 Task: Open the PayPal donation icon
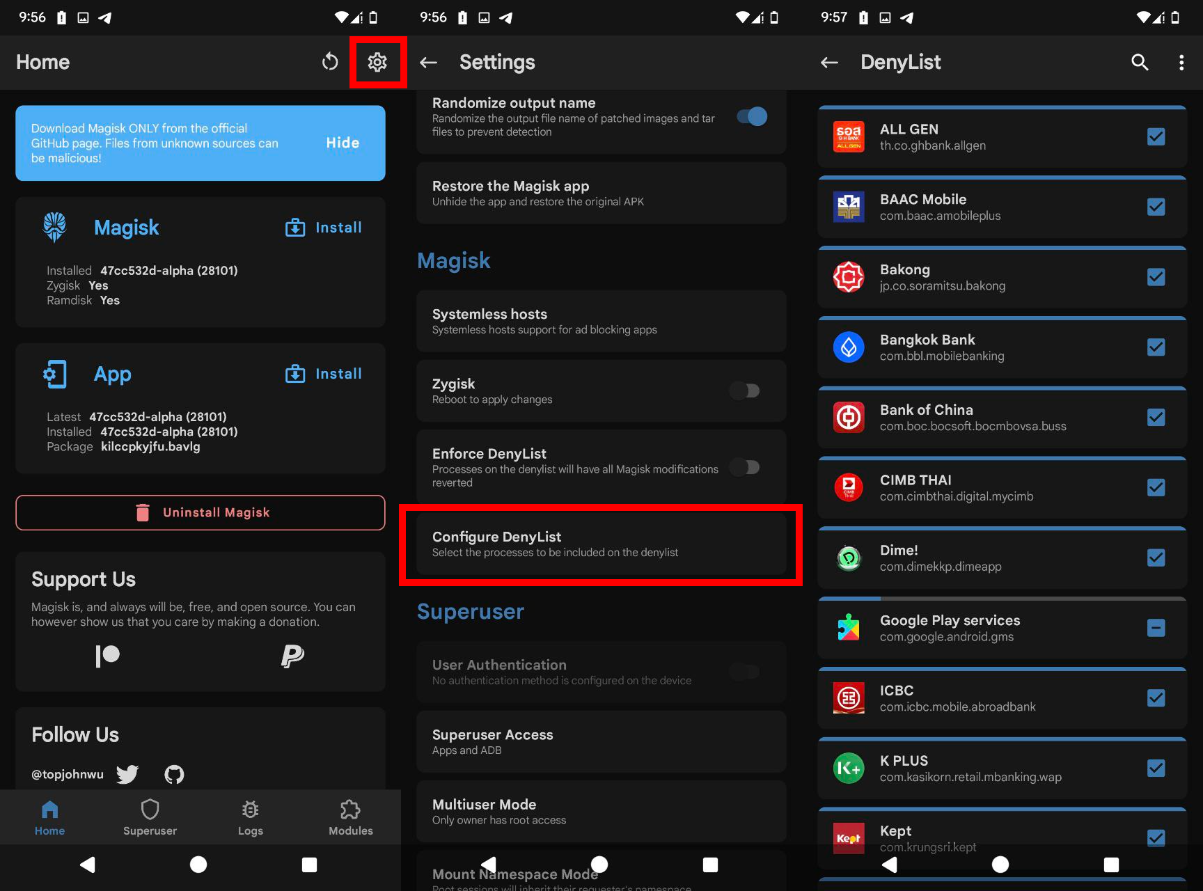(x=292, y=656)
